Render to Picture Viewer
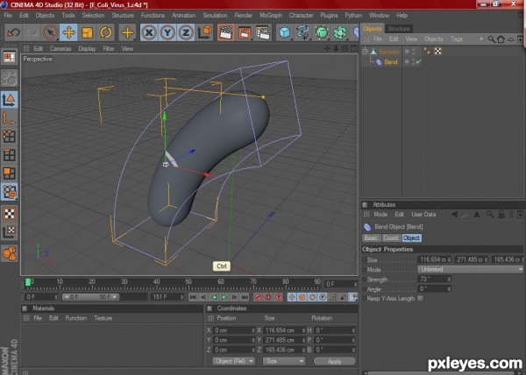 [x=245, y=32]
